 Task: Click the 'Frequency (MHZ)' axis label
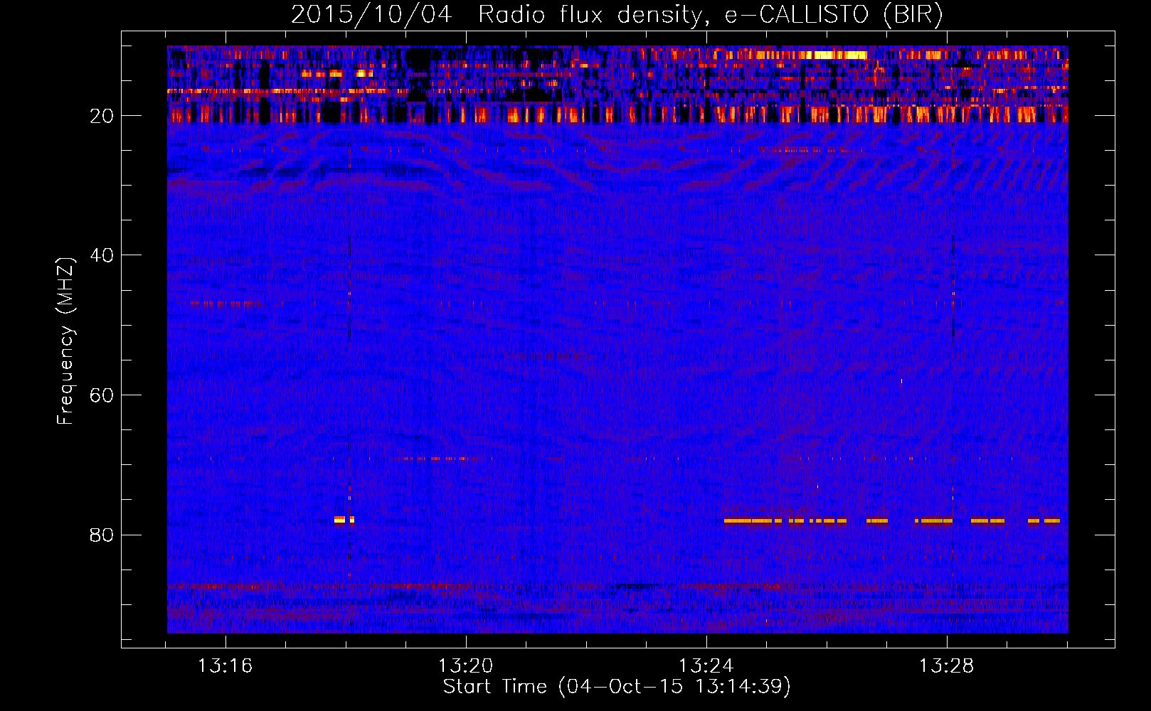(65, 341)
